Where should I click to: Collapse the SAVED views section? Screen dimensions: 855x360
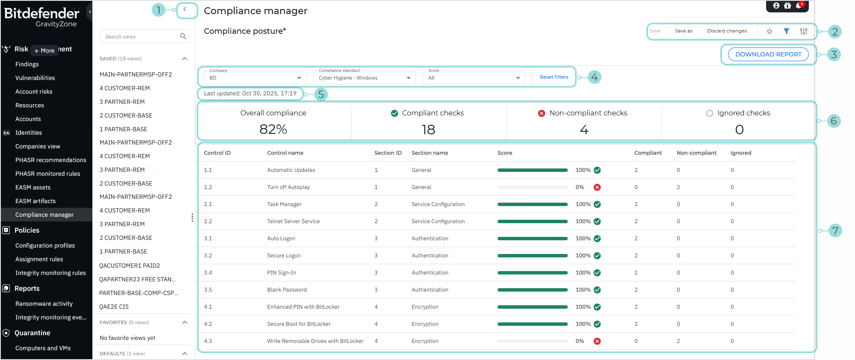pyautogui.click(x=185, y=59)
